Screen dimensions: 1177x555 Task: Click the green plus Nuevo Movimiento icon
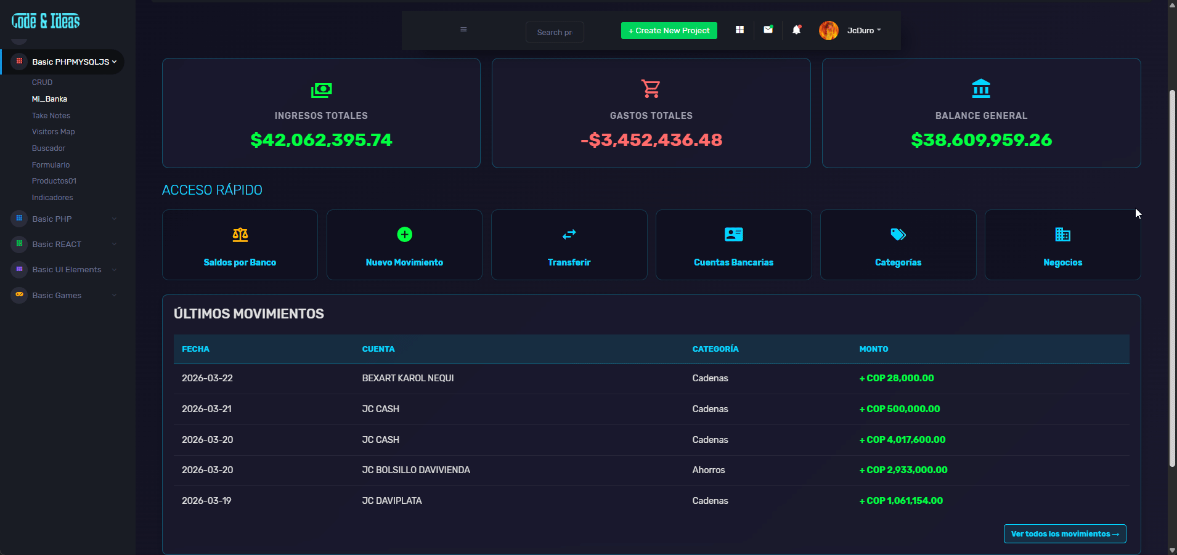point(404,235)
